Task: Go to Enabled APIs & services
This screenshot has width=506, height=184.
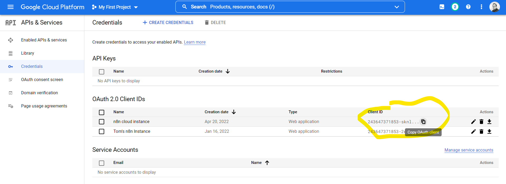Action: point(44,40)
